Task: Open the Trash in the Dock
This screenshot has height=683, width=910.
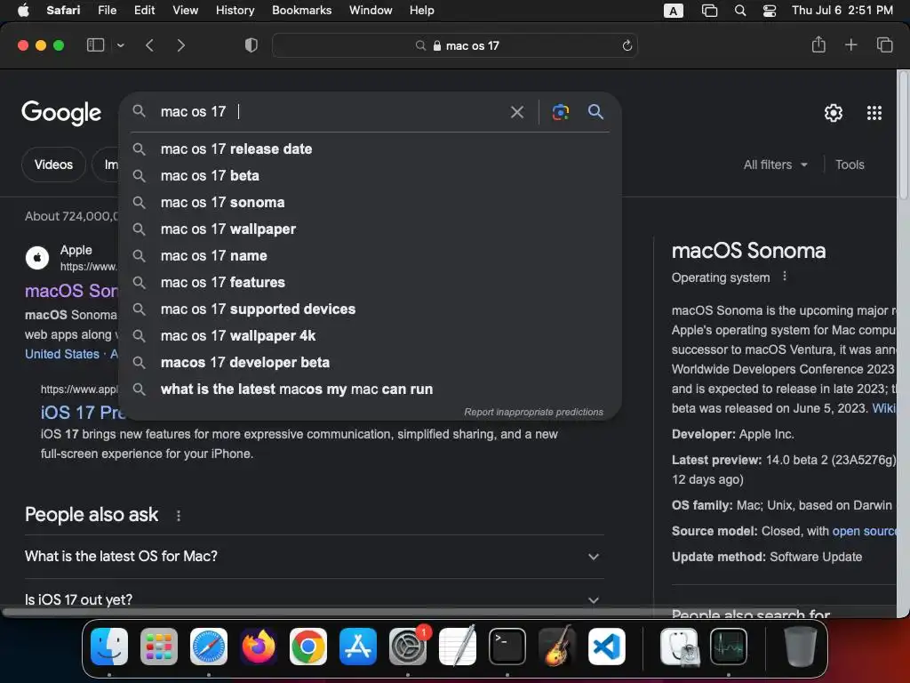Action: [801, 647]
